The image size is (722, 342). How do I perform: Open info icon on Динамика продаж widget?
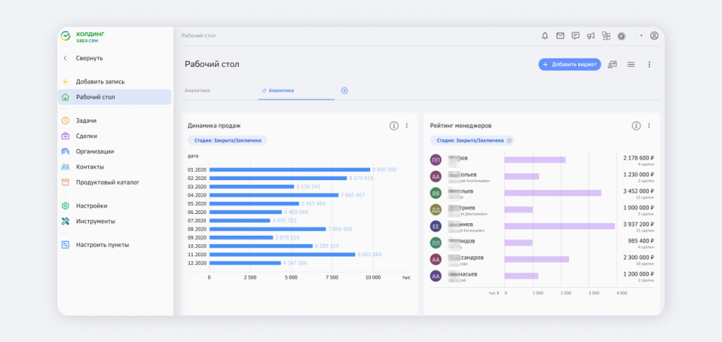pos(394,125)
